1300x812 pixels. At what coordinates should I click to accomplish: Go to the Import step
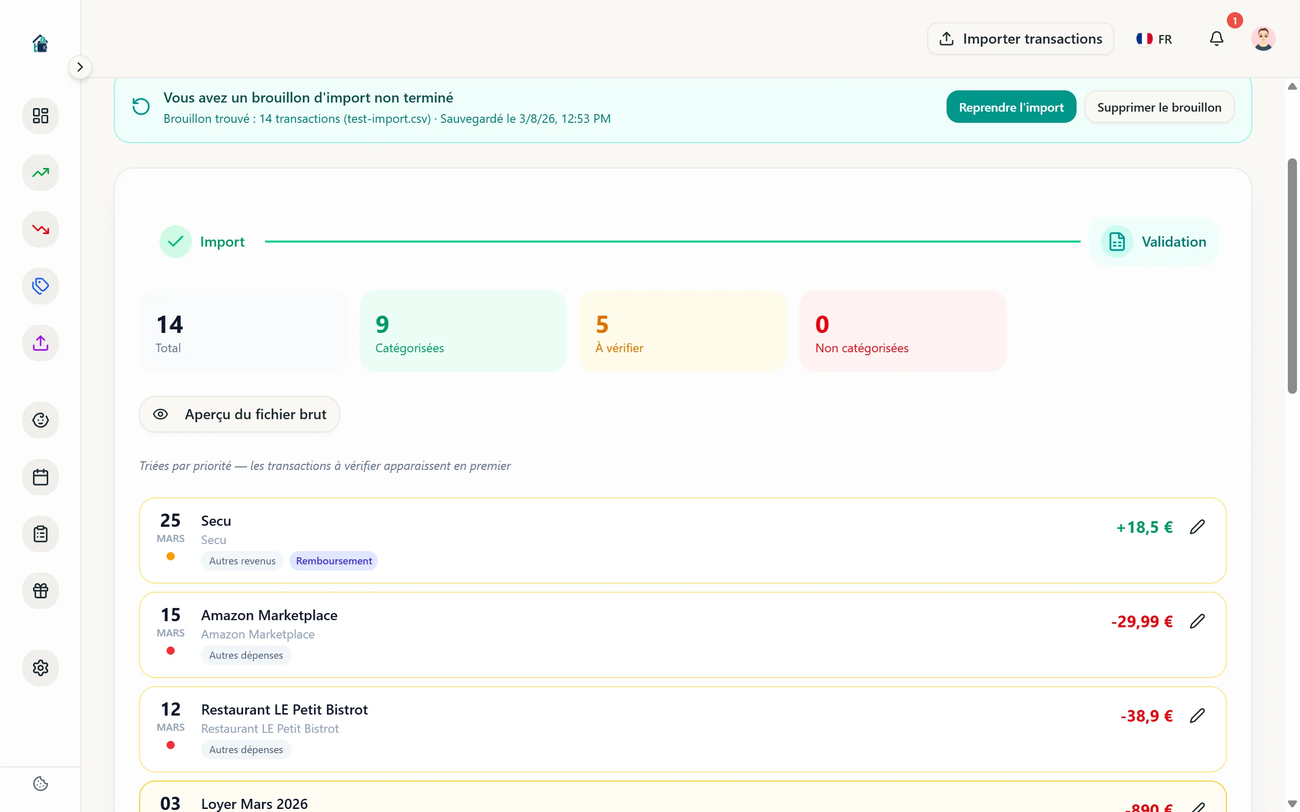click(x=203, y=242)
